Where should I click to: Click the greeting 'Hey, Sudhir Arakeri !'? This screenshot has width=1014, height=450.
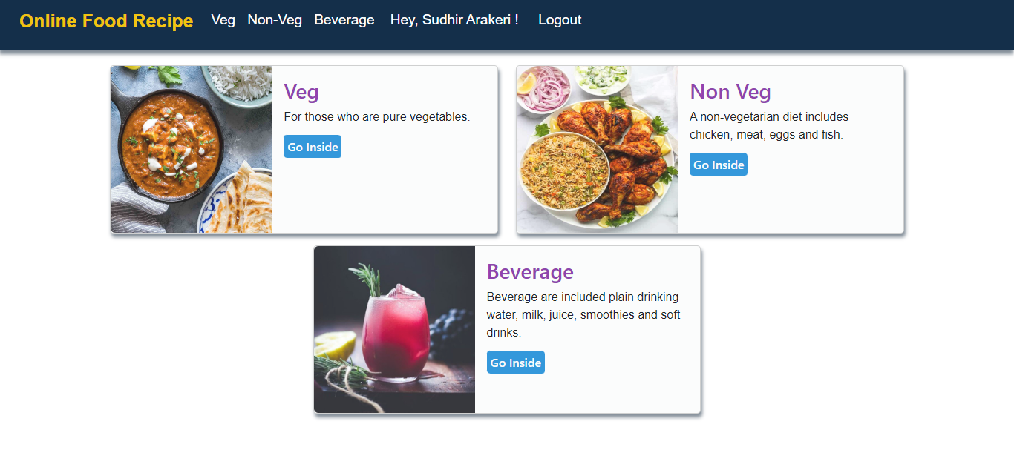(454, 20)
